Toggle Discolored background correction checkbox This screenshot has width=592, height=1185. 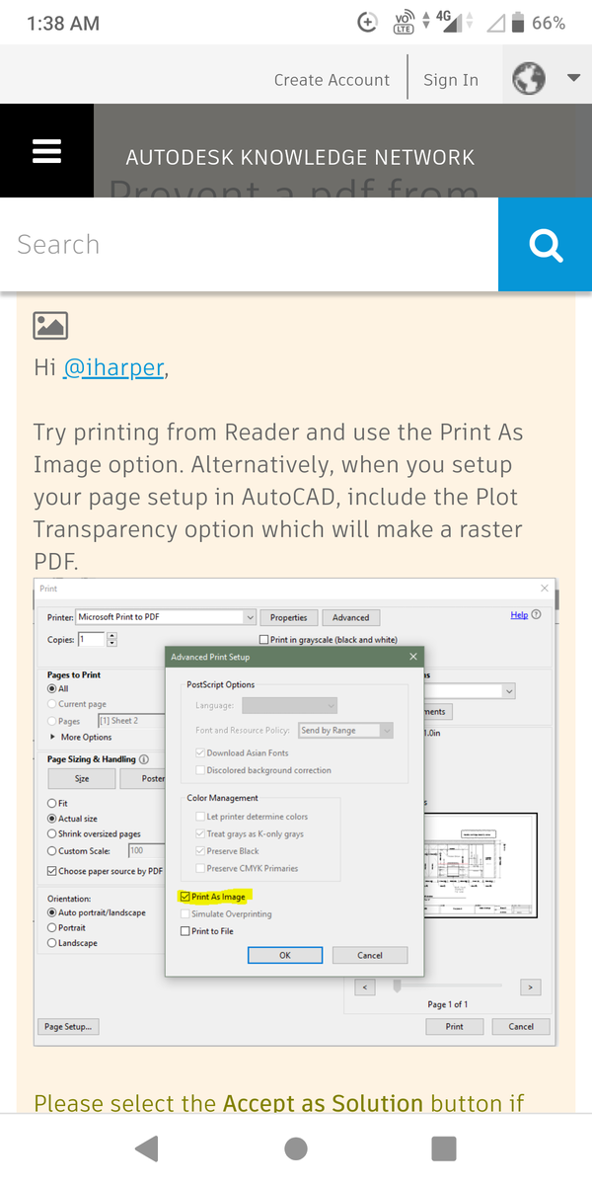[199, 770]
